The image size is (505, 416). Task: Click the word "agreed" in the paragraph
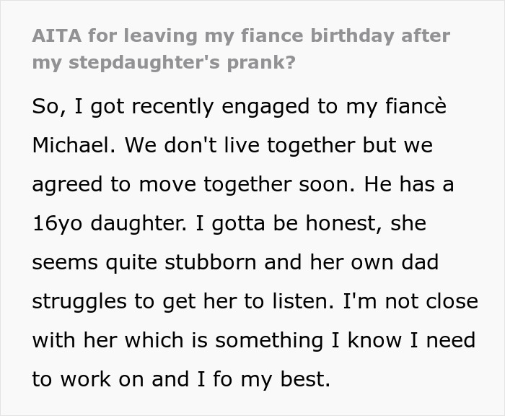66,184
